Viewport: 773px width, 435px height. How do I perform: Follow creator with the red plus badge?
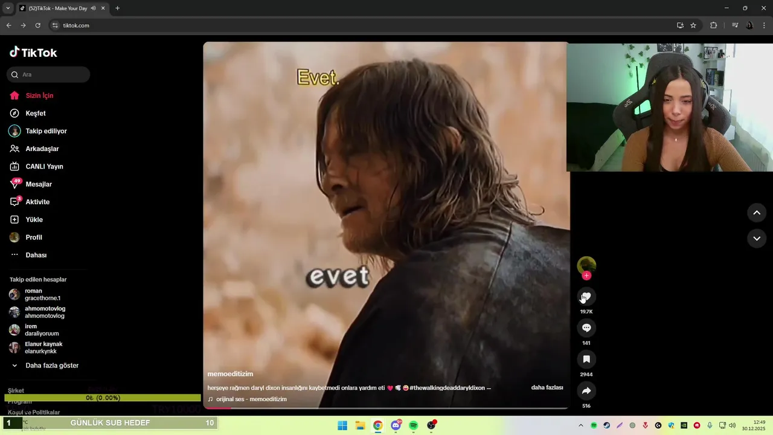[x=586, y=275]
